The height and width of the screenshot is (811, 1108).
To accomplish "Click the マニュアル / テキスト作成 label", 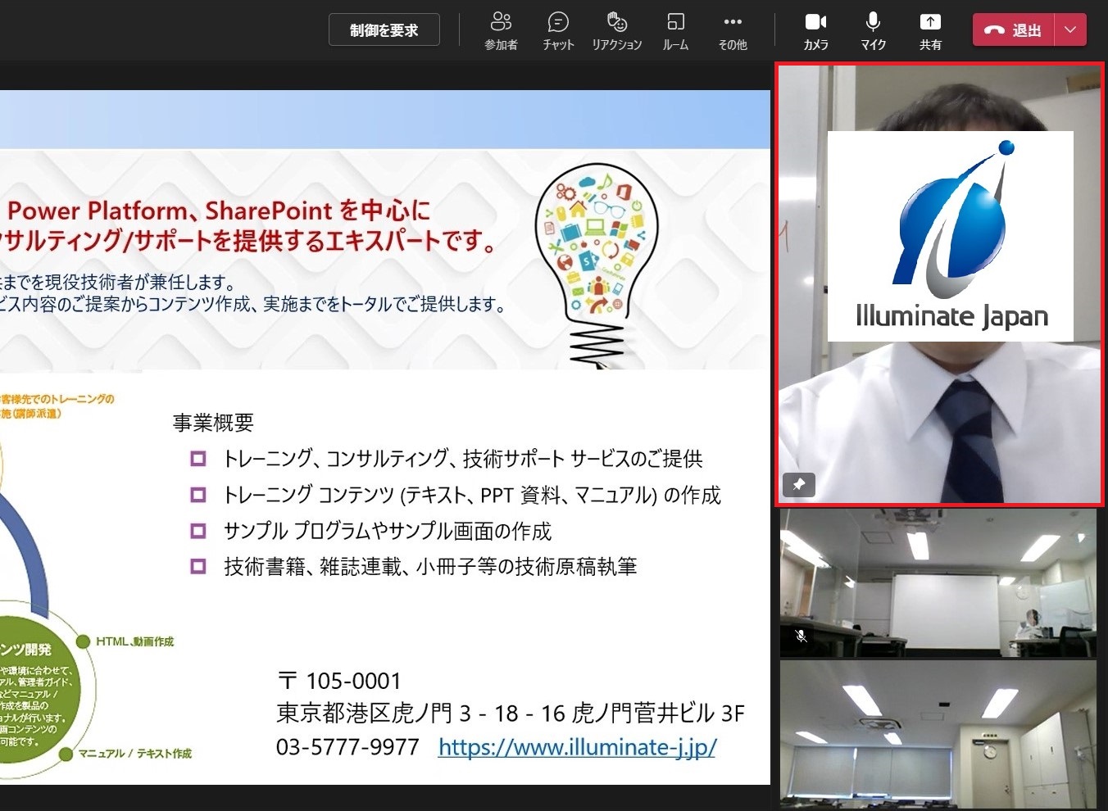I will coord(134,754).
